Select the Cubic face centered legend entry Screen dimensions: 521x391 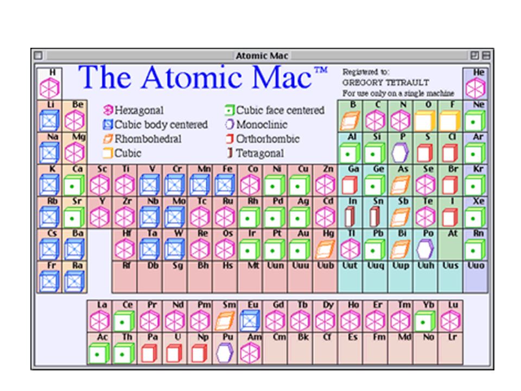tap(275, 110)
